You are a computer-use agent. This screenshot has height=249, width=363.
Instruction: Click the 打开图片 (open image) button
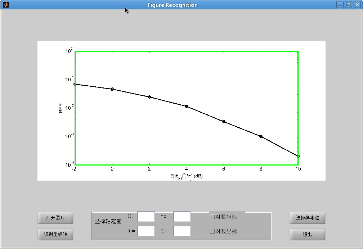pos(55,218)
